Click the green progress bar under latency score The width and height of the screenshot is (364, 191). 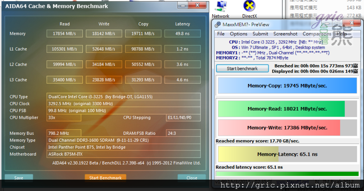287,174
